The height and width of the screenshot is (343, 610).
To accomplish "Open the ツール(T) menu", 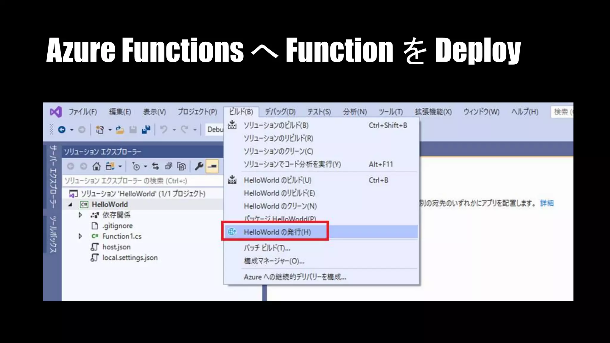I will pyautogui.click(x=391, y=112).
